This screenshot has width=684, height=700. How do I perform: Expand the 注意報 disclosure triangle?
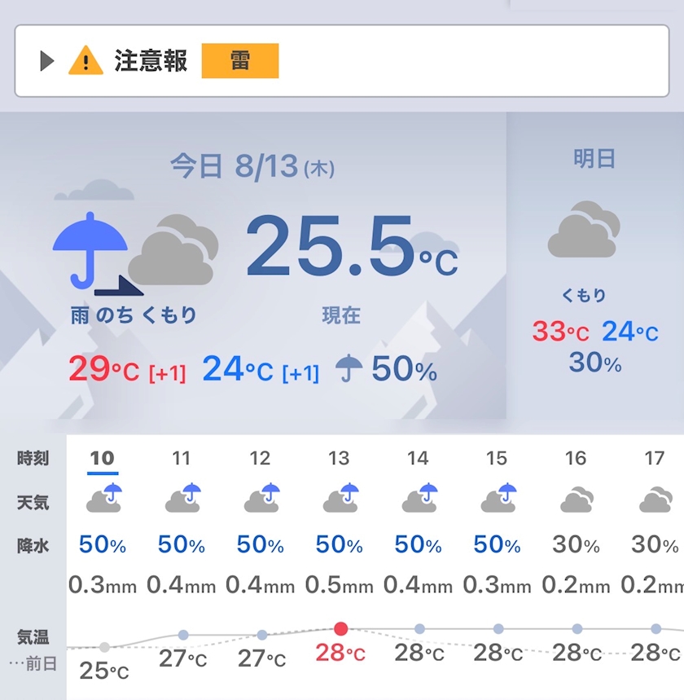coord(47,61)
